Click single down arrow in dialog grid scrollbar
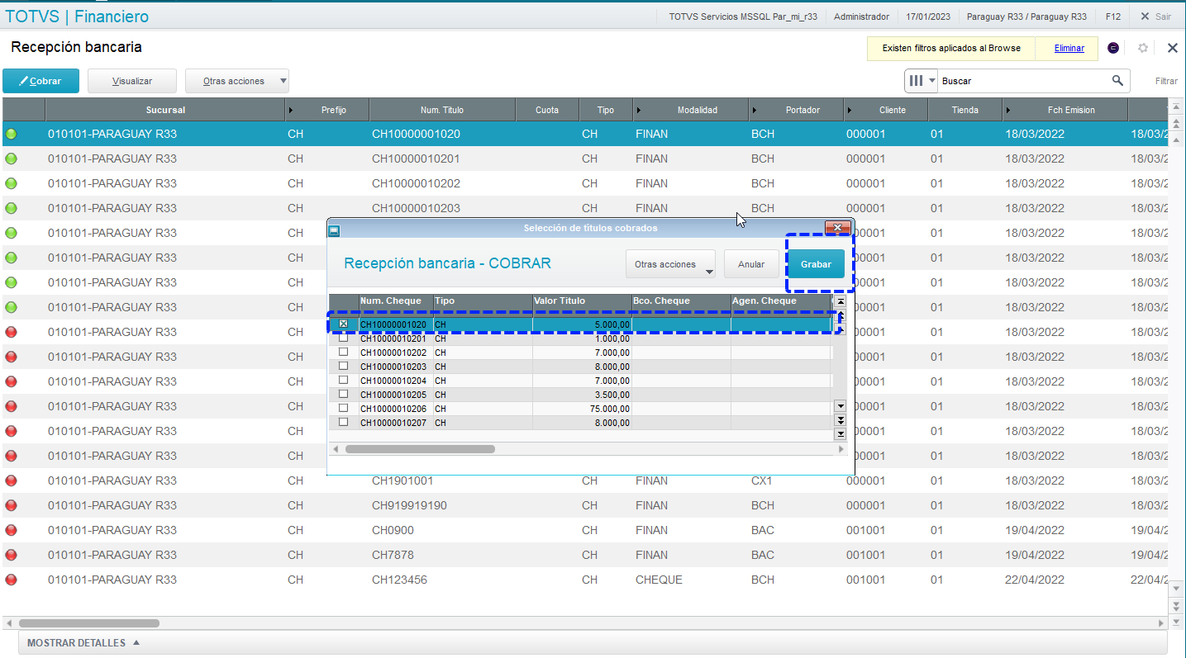The width and height of the screenshot is (1186, 658). (841, 405)
